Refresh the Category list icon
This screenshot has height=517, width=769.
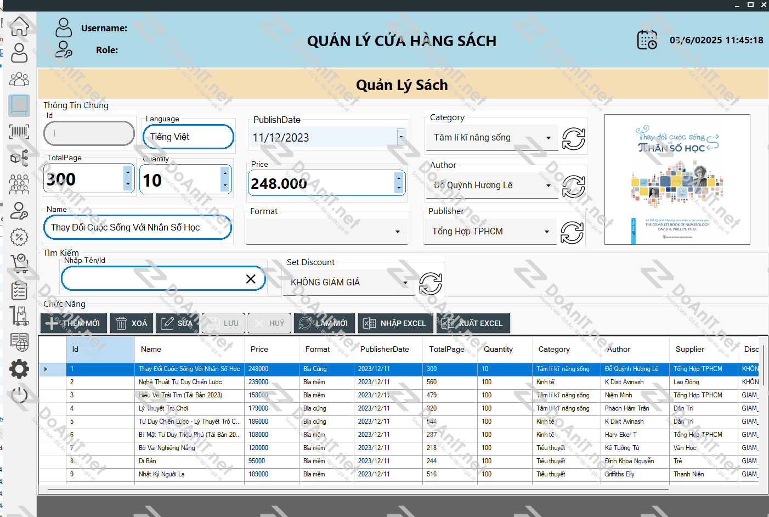click(x=573, y=138)
